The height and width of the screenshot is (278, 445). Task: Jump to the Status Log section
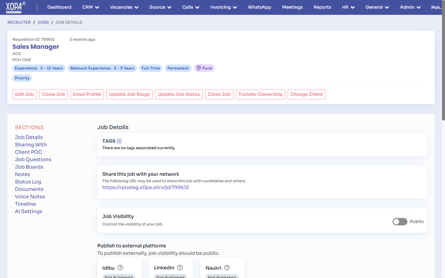28,182
